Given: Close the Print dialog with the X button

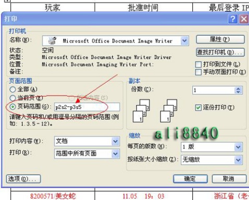Looking at the screenshot, I should tap(244, 19).
